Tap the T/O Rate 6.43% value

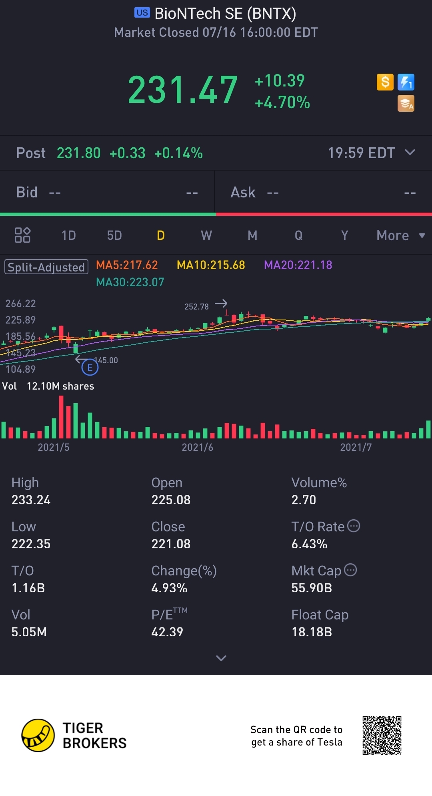pos(309,543)
